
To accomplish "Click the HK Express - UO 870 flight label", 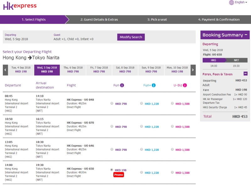I will pyautogui.click(x=80, y=123).
